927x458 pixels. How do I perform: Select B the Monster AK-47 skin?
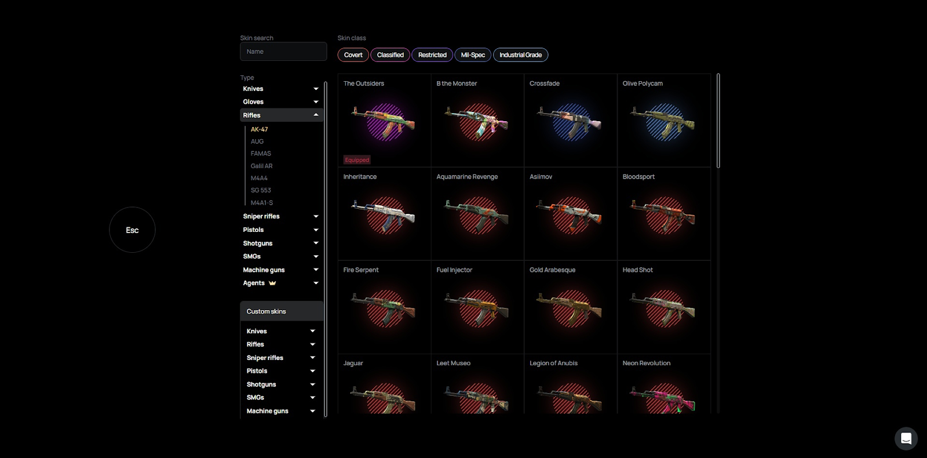tap(477, 121)
